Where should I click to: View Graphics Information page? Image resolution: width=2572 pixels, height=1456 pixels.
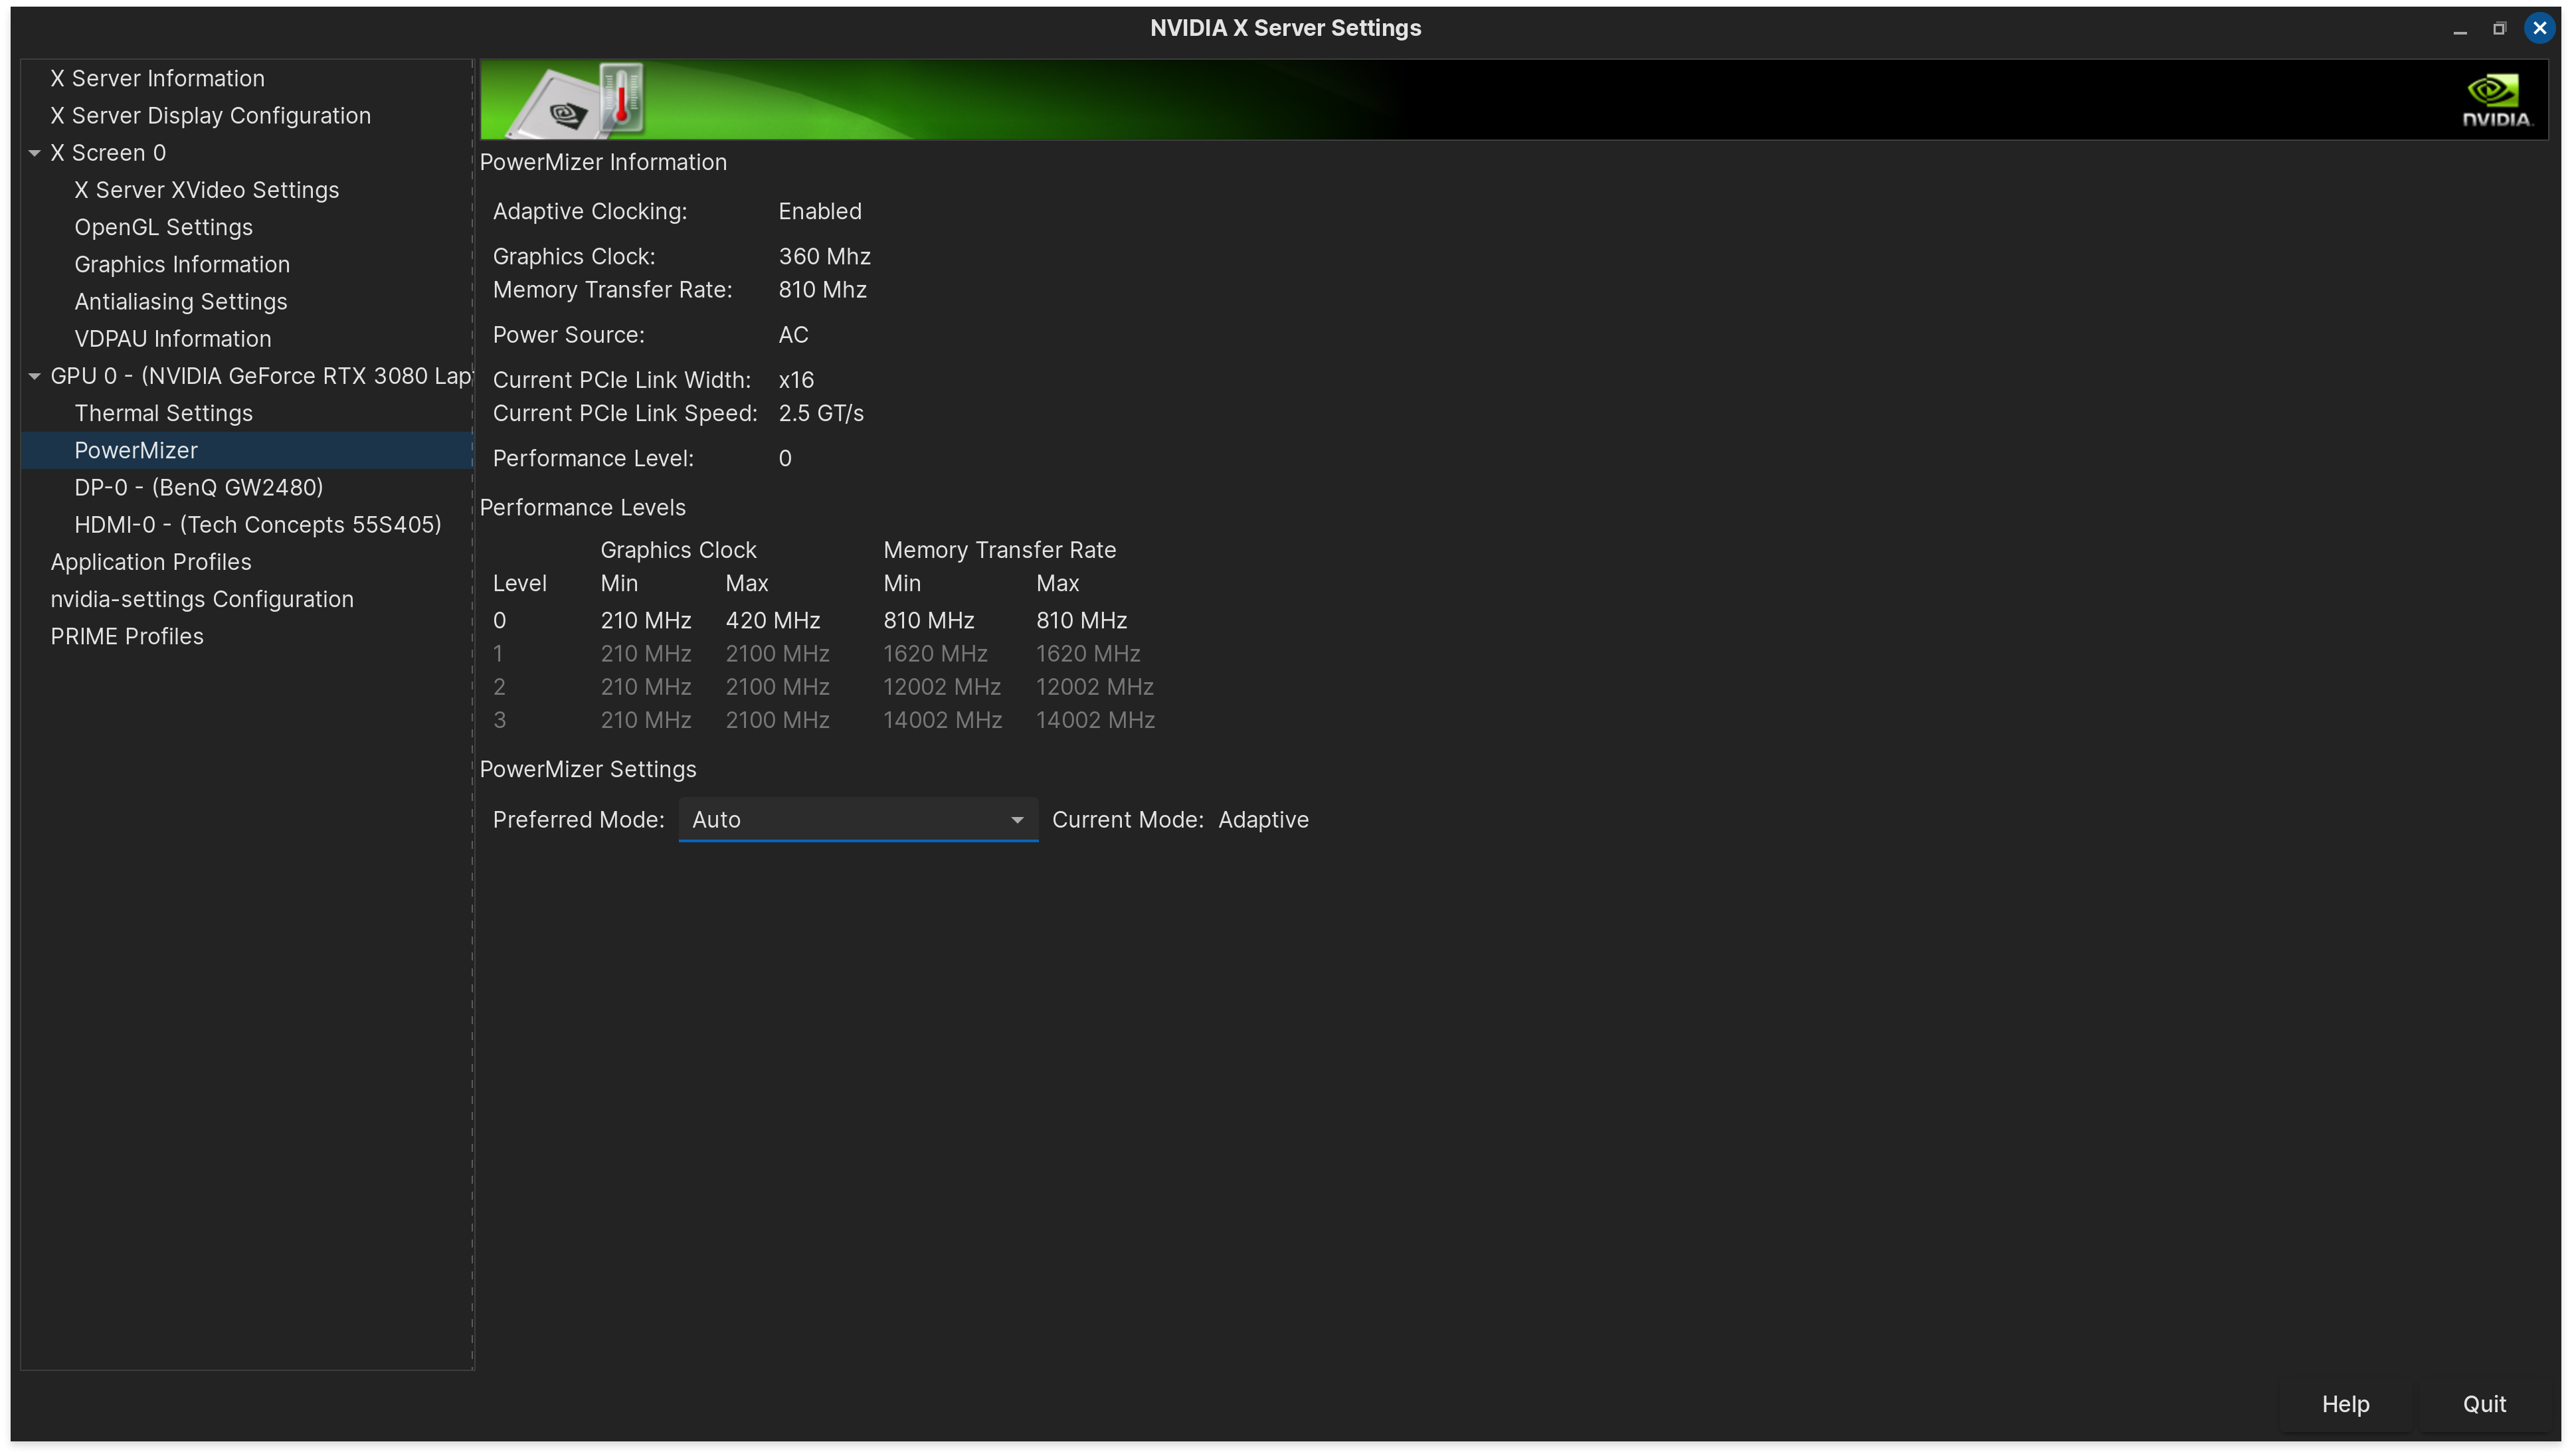tap(182, 264)
